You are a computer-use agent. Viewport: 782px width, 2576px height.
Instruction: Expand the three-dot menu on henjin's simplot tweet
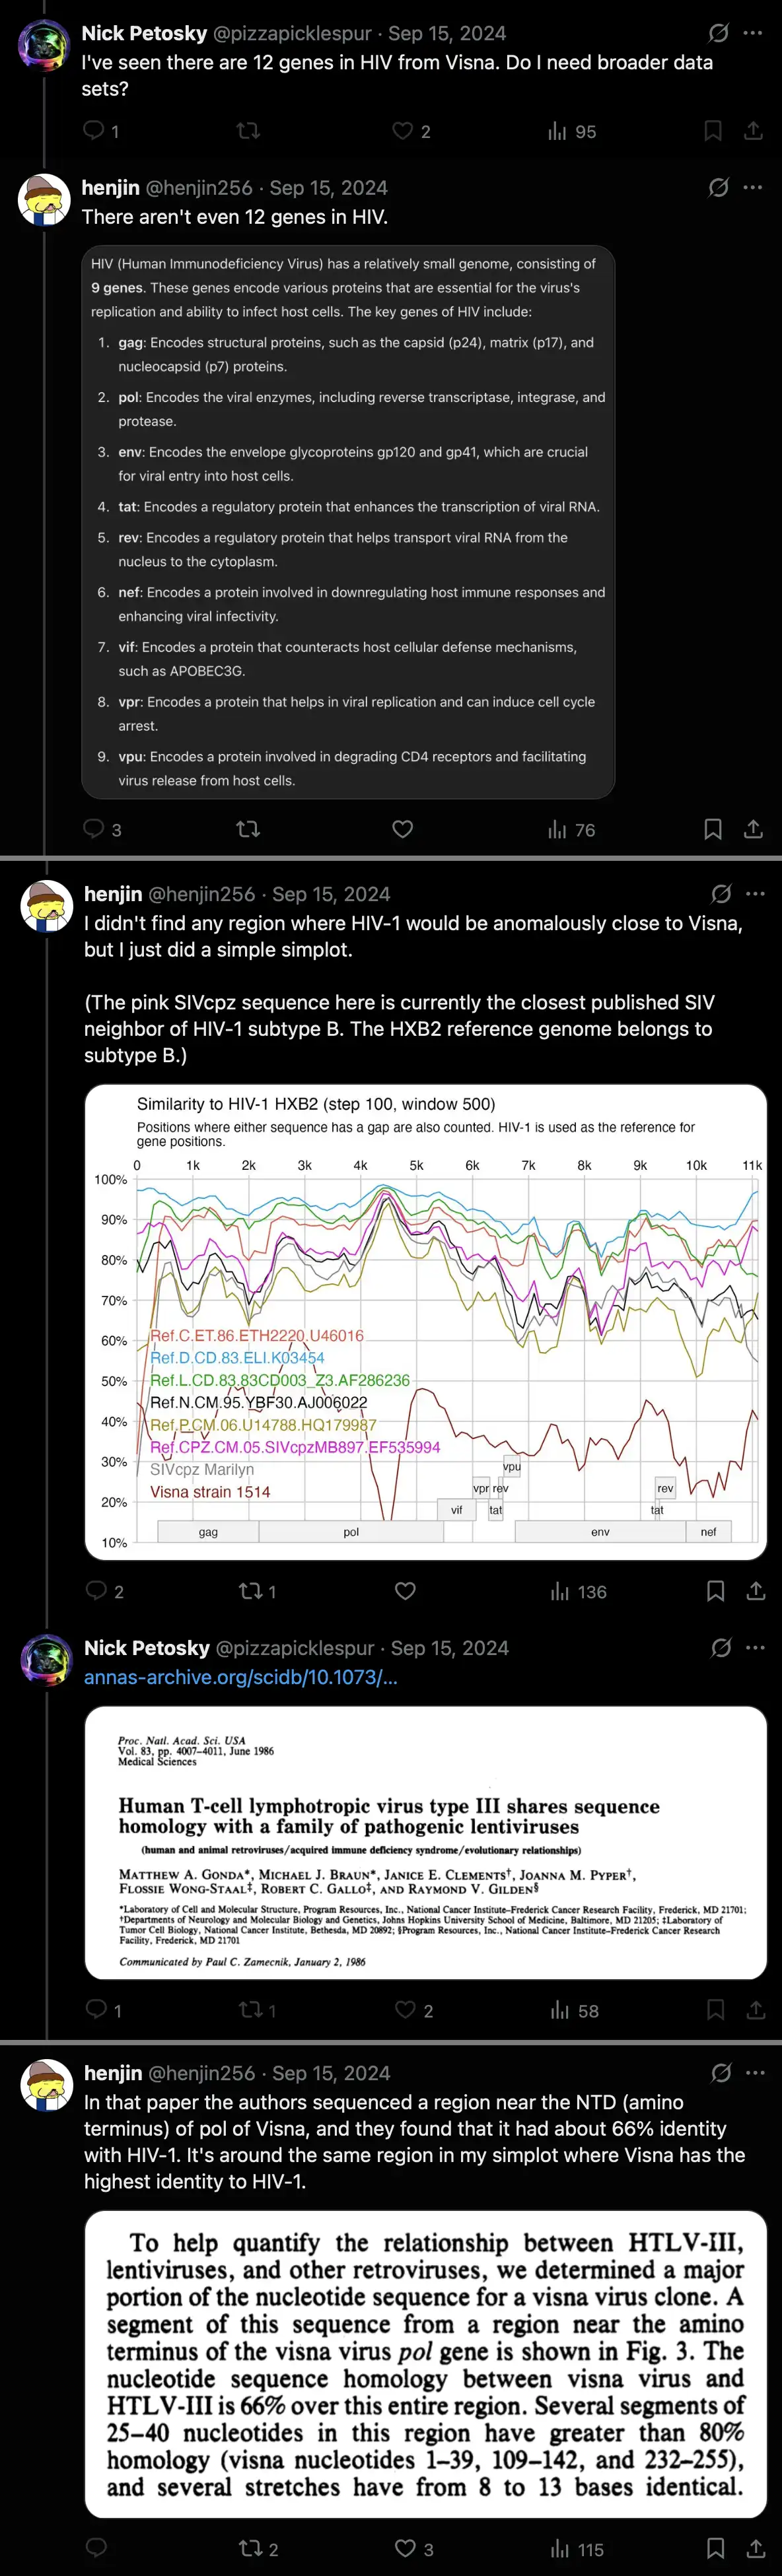coord(755,894)
